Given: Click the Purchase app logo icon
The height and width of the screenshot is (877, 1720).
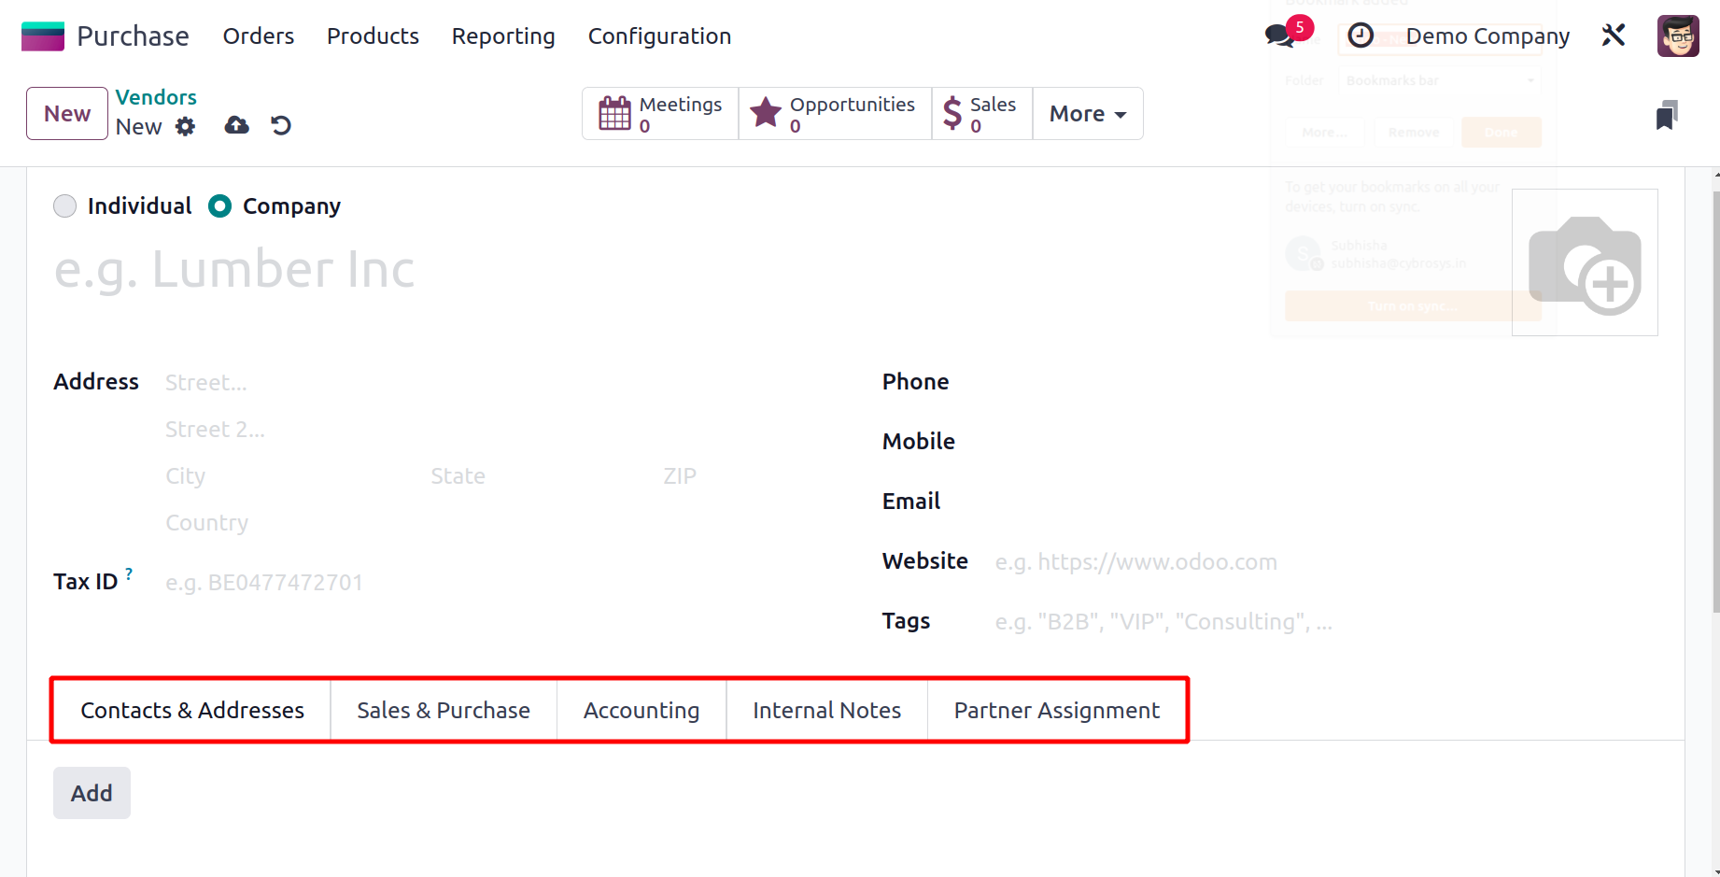Looking at the screenshot, I should (43, 36).
